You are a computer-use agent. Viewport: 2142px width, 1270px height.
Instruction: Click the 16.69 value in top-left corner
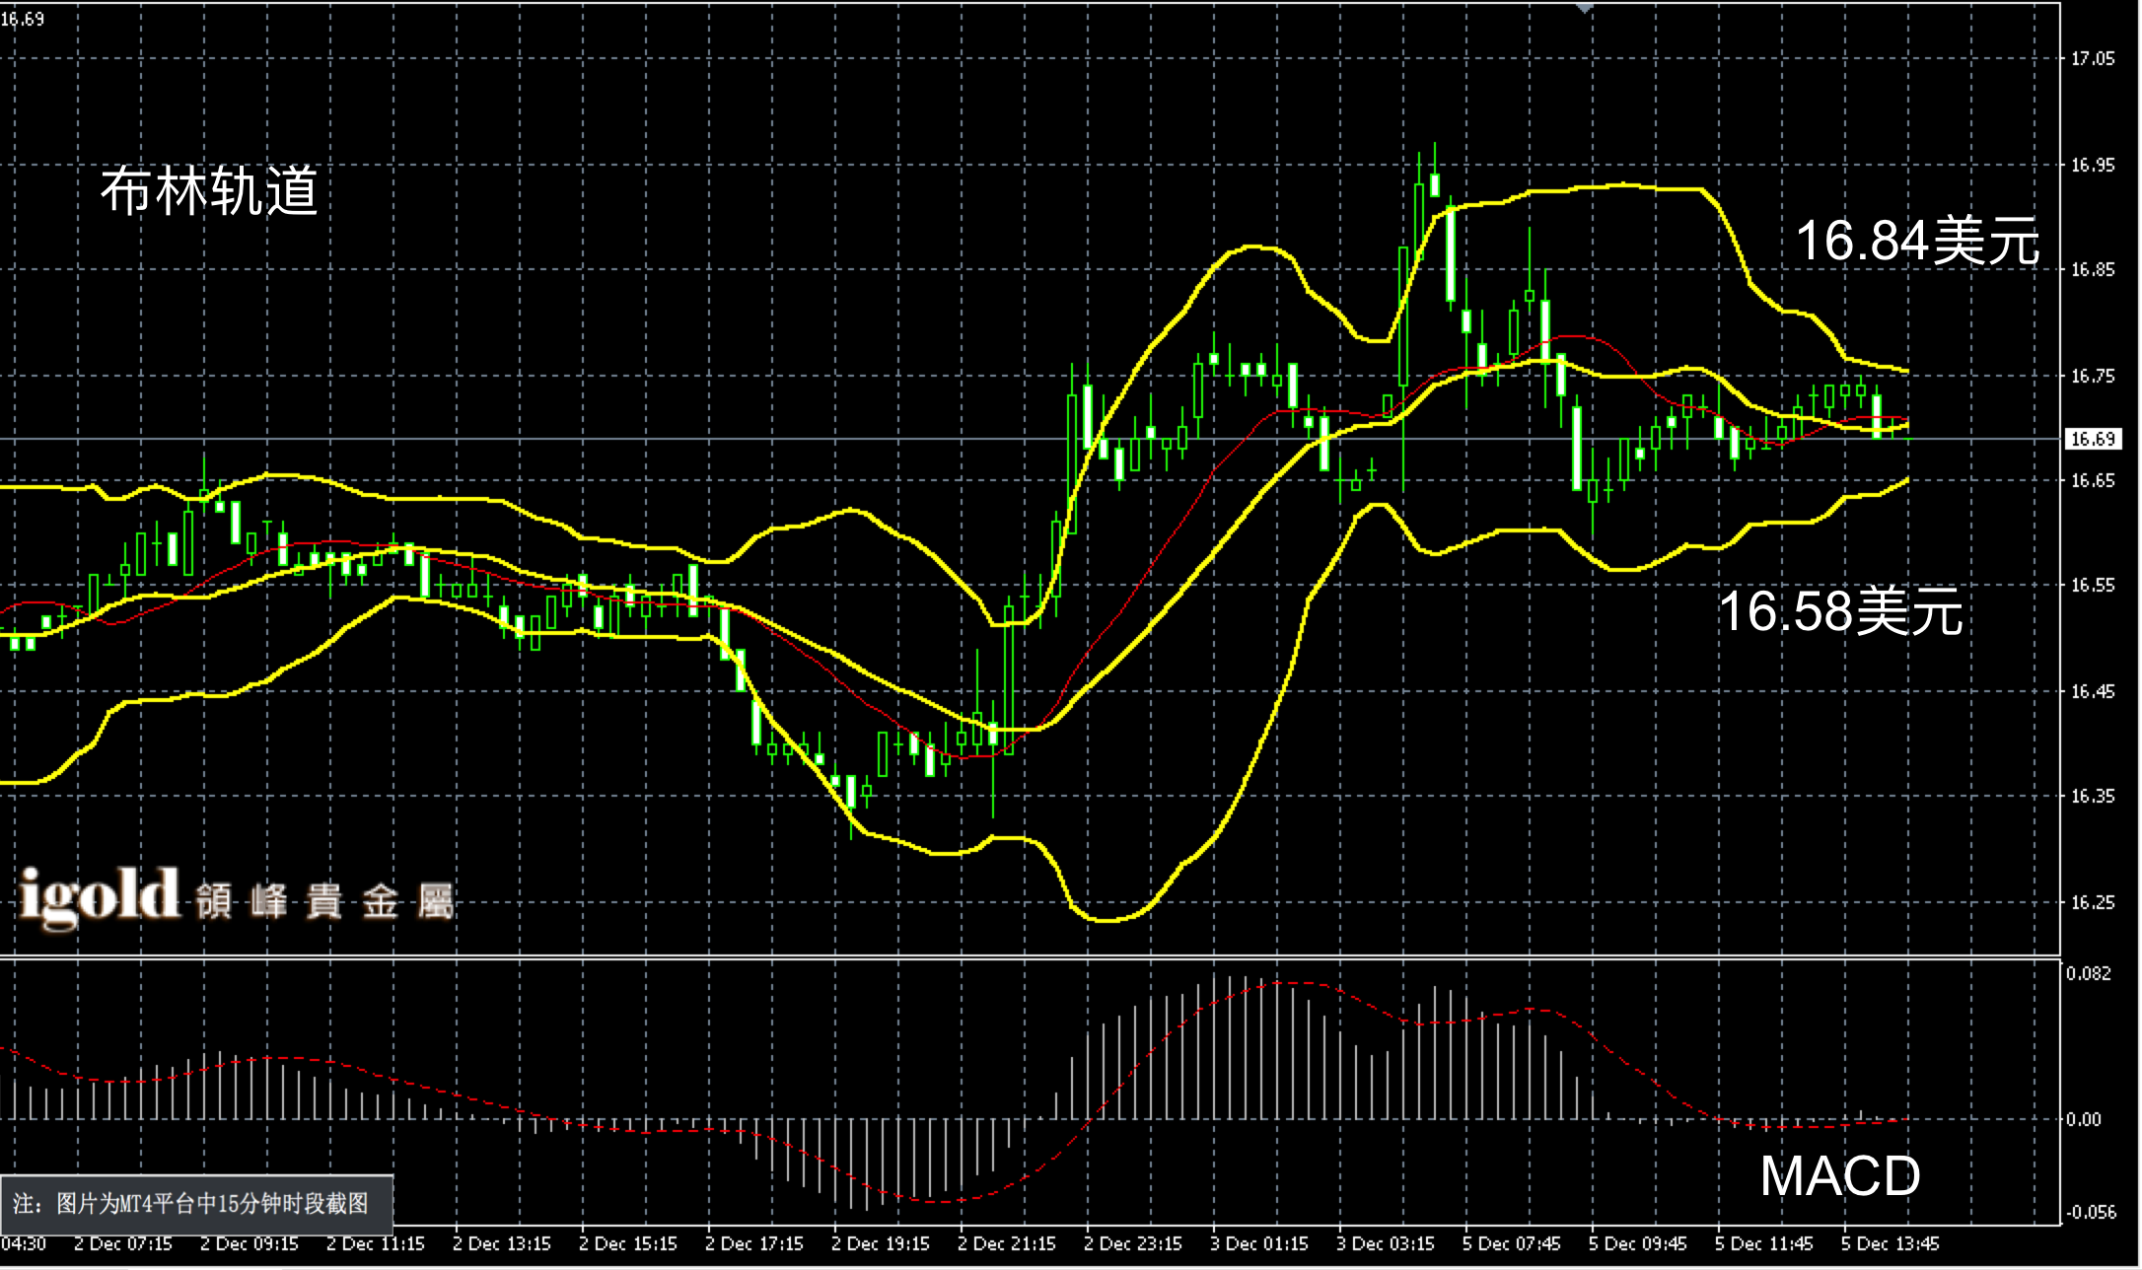click(22, 19)
